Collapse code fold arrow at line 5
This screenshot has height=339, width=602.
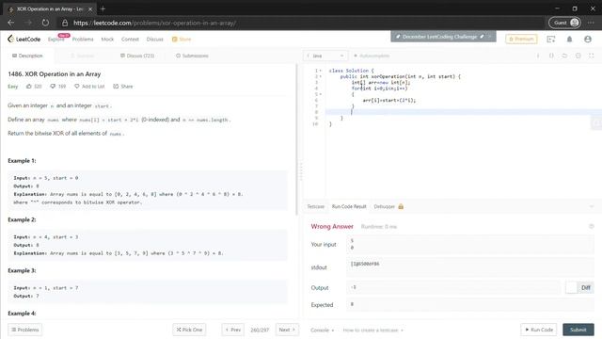point(321,94)
